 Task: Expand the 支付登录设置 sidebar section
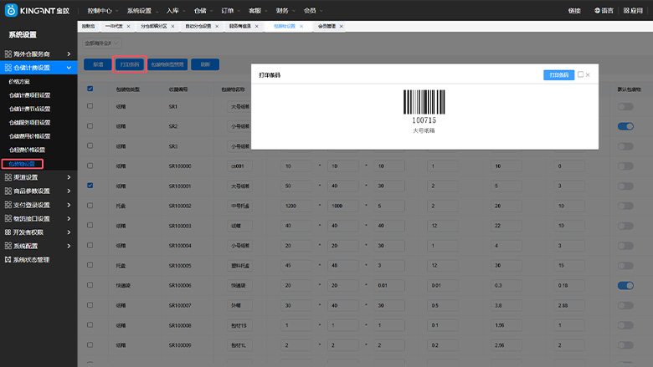point(69,205)
